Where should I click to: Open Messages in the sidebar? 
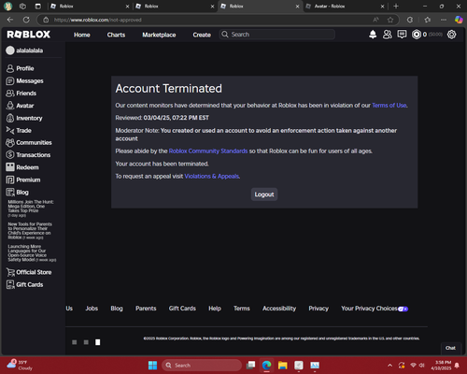[x=25, y=80]
